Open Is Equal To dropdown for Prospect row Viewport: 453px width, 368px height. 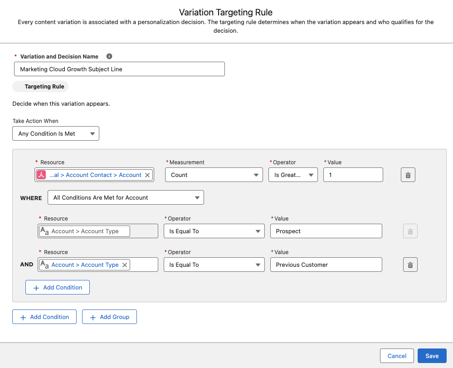(x=214, y=231)
